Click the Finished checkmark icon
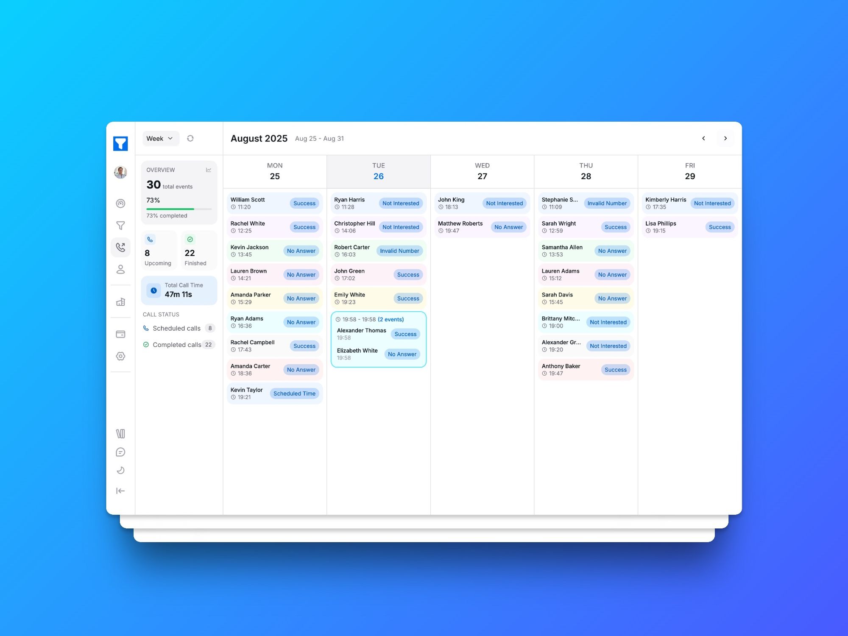Viewport: 848px width, 636px height. [x=190, y=240]
